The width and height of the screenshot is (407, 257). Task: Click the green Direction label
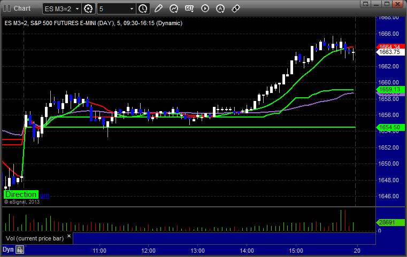coord(21,195)
